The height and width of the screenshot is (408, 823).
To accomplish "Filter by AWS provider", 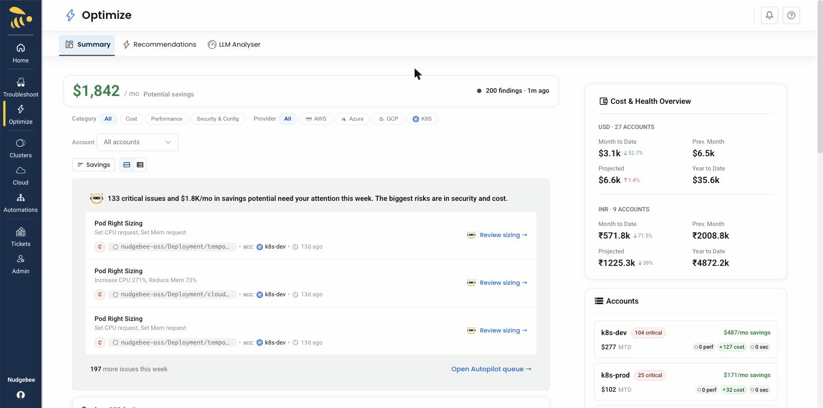I will (315, 119).
